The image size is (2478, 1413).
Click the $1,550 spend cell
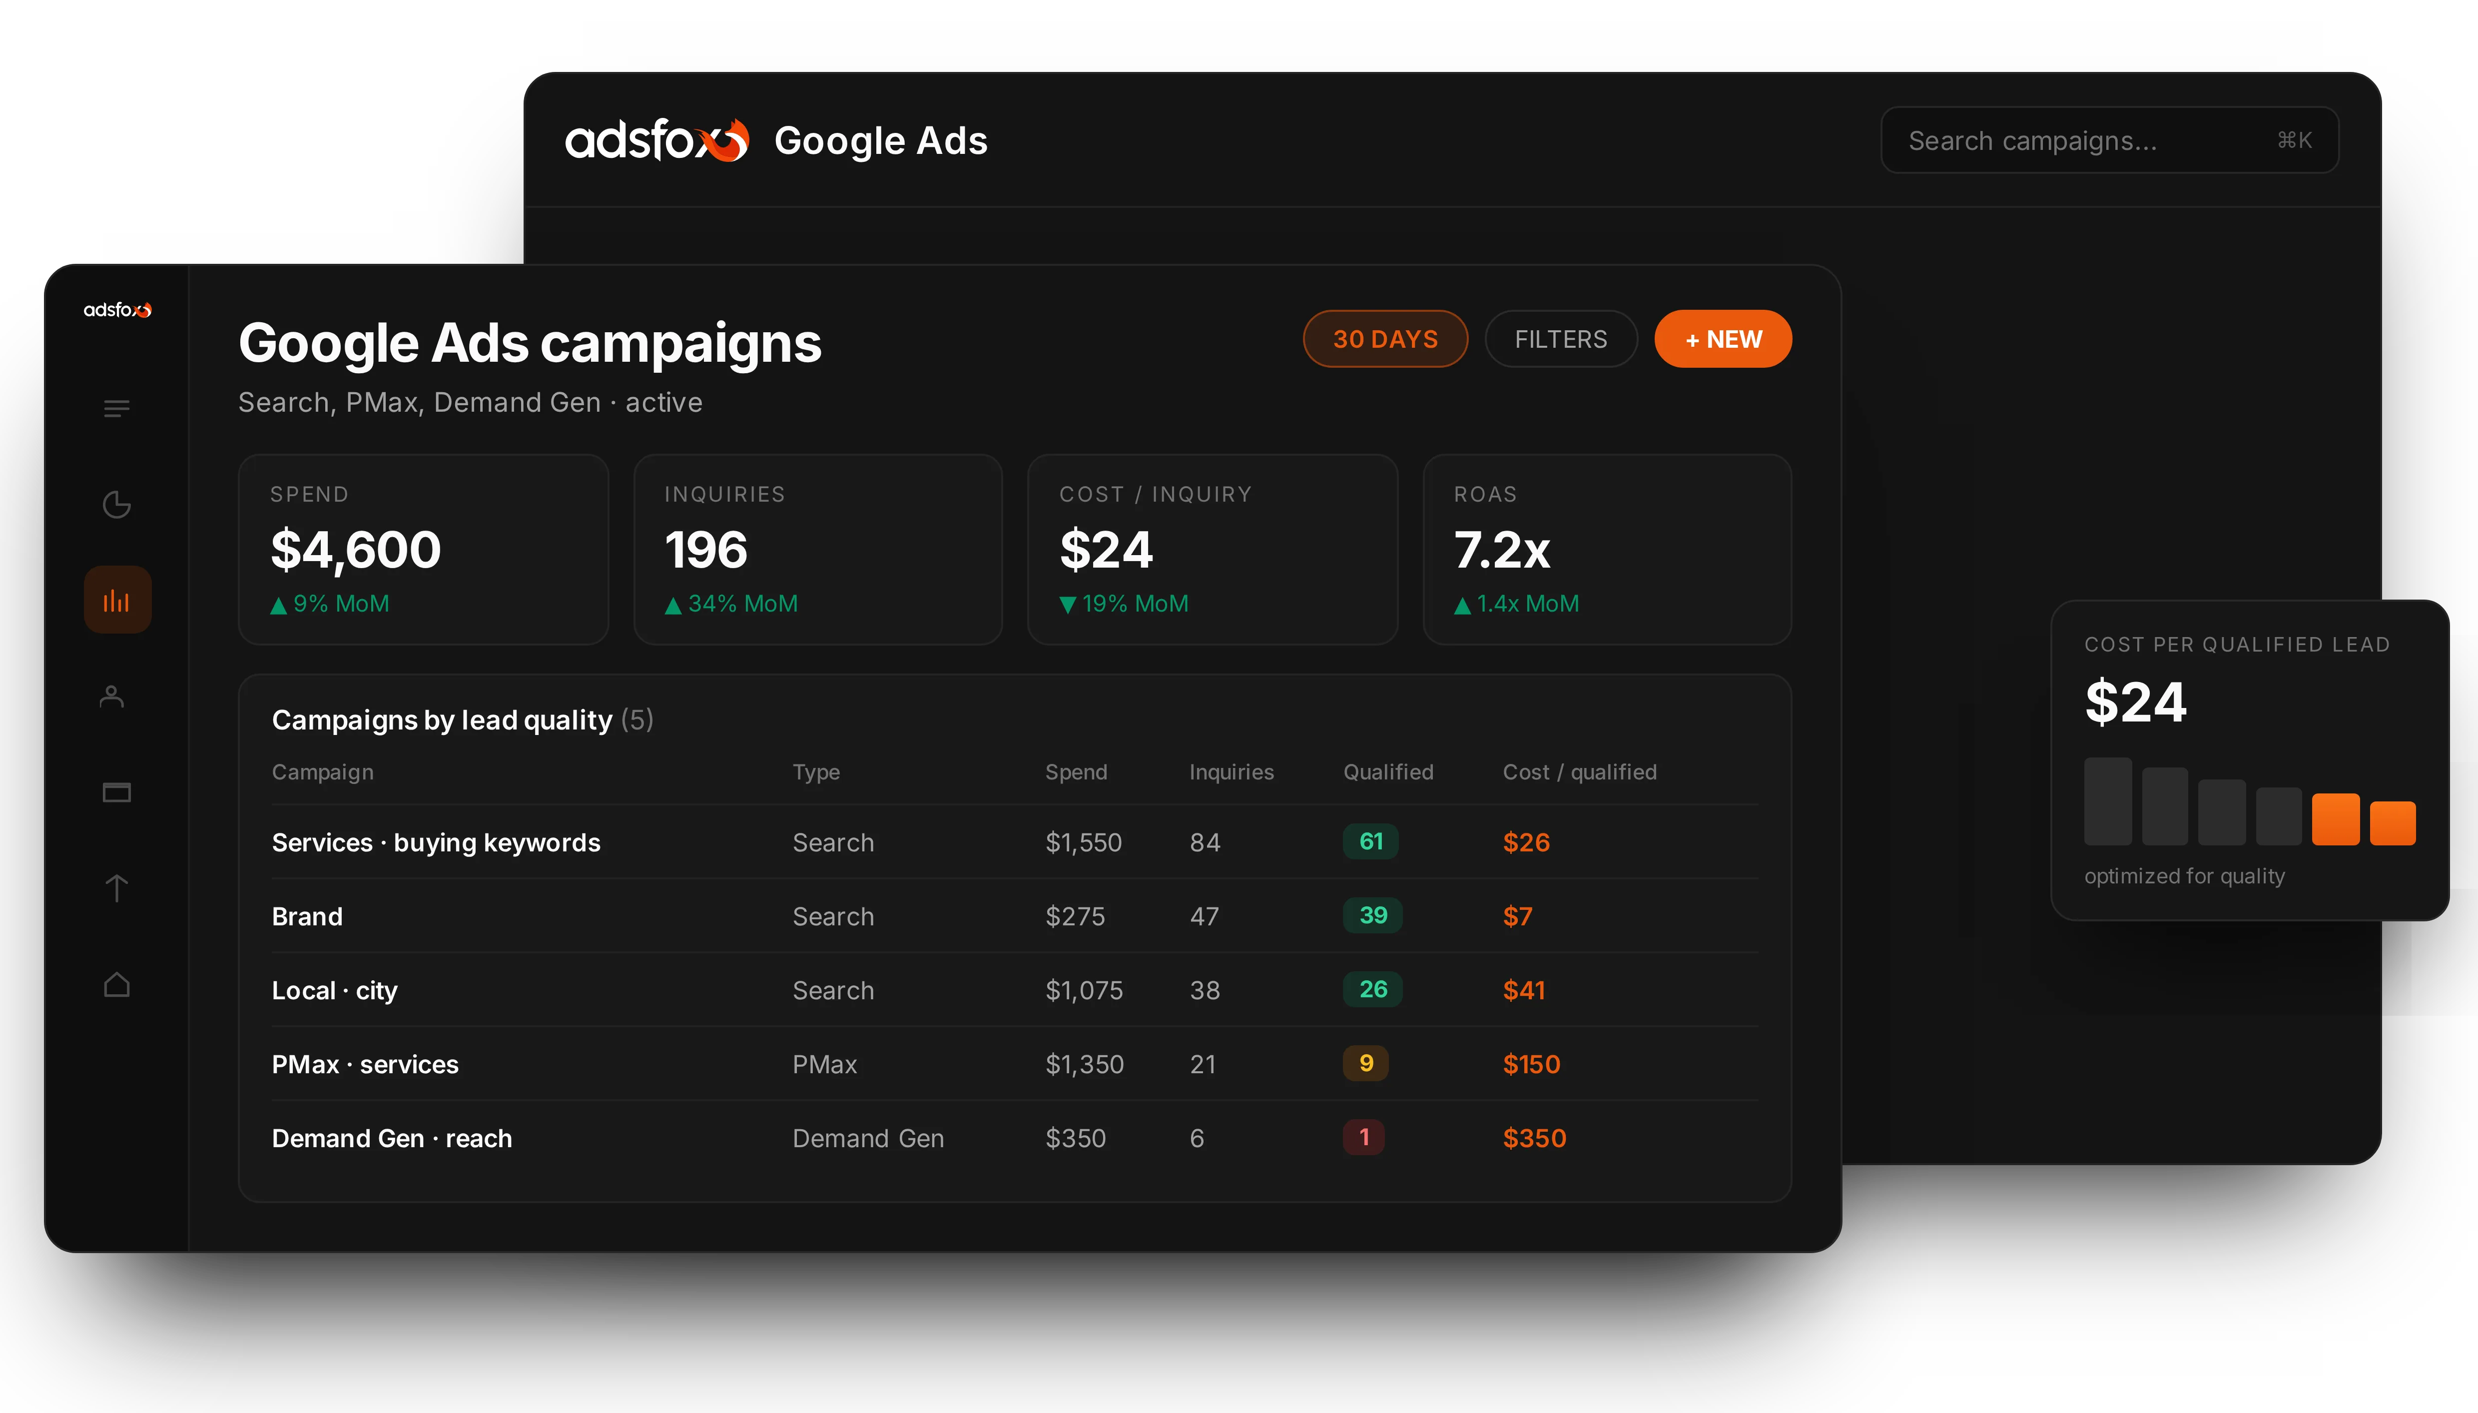tap(1083, 841)
